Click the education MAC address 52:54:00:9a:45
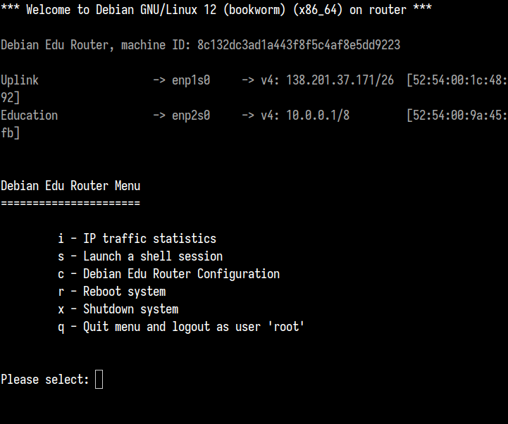The image size is (508, 424). 457,116
